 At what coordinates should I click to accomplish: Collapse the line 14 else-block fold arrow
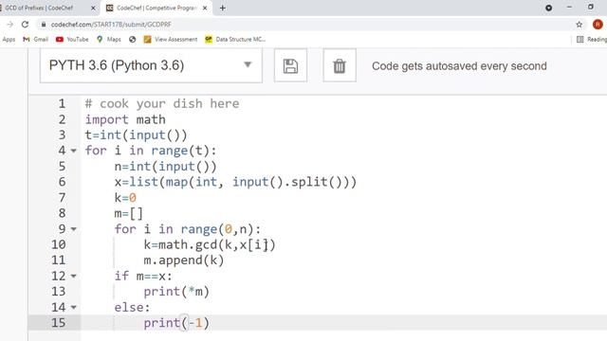tap(74, 307)
